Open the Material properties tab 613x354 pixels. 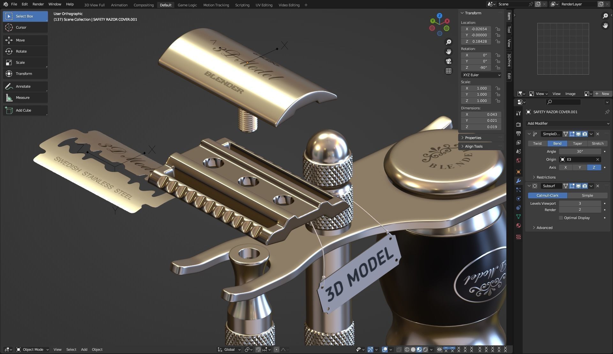tap(518, 225)
